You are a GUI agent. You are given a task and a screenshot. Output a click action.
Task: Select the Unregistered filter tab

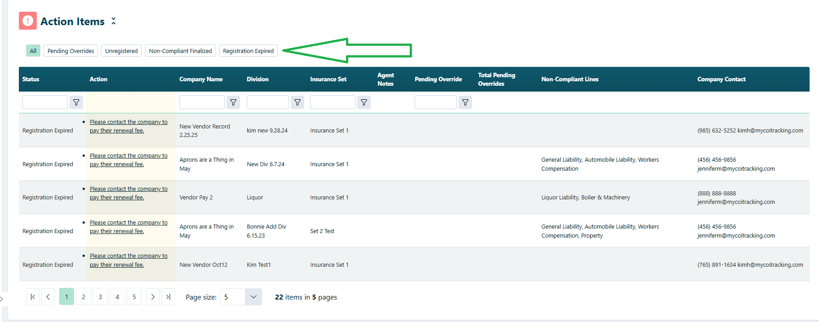(x=122, y=51)
